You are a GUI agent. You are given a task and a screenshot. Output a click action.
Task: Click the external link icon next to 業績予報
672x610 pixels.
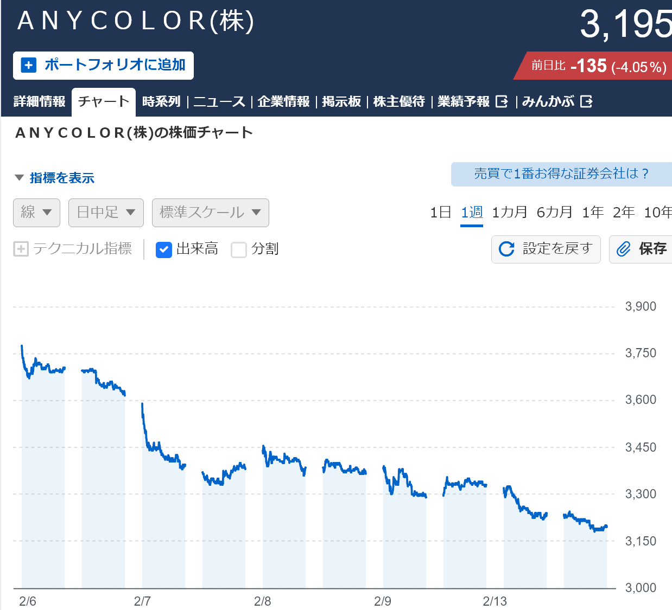click(502, 101)
